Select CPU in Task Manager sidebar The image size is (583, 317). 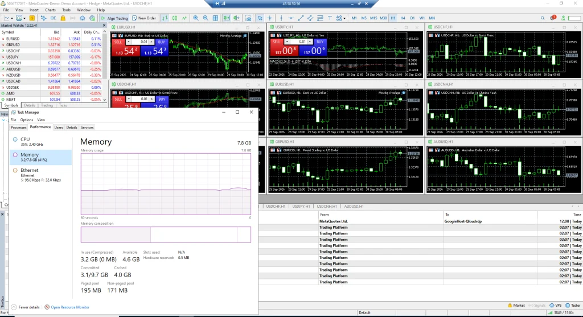pos(40,142)
